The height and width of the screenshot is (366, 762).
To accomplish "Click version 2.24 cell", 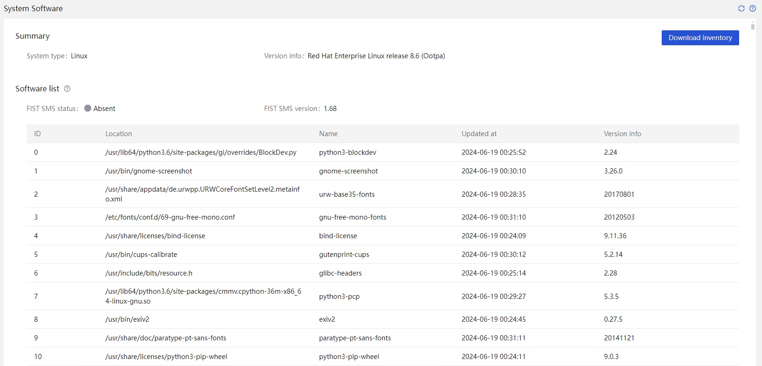I will [x=610, y=152].
